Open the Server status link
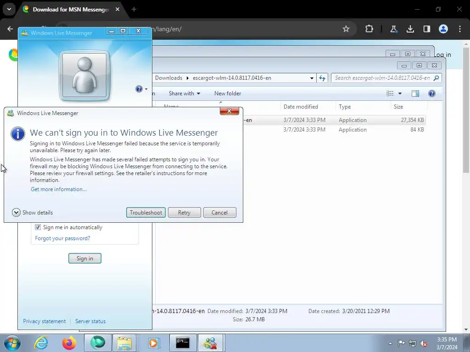Image resolution: width=470 pixels, height=352 pixels. point(90,321)
